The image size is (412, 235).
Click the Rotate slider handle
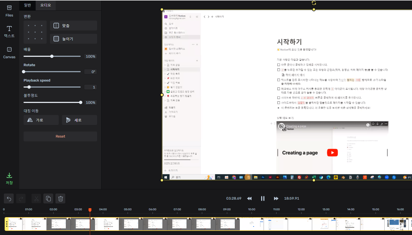point(24,72)
